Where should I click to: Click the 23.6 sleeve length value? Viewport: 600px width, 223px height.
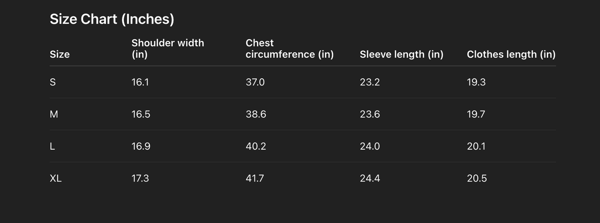point(370,114)
